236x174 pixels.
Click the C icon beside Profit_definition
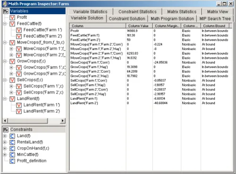point(12,161)
